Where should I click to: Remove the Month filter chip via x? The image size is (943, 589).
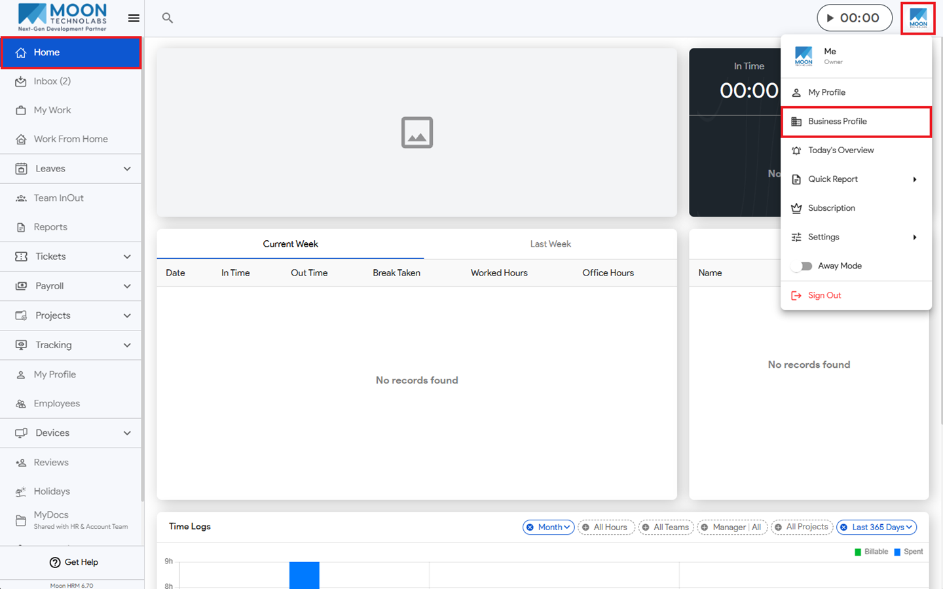point(530,527)
